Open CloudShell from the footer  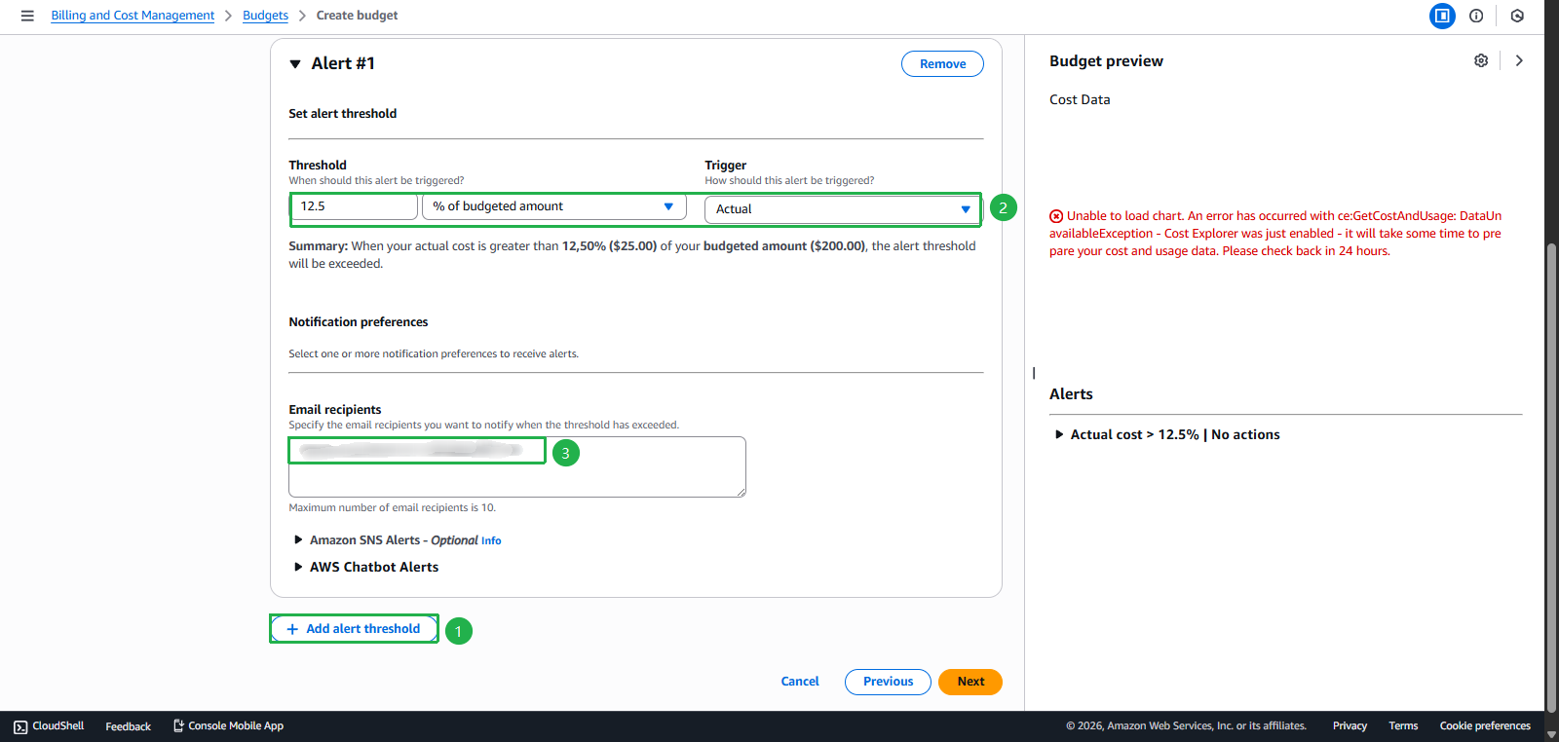[49, 726]
